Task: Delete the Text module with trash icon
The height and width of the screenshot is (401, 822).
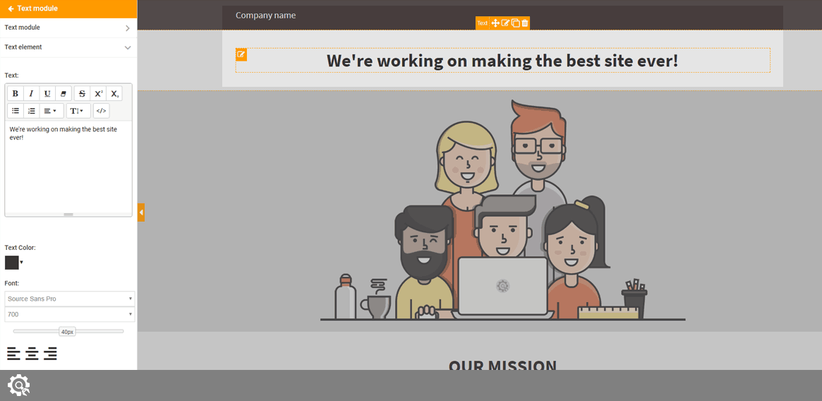Action: point(524,23)
